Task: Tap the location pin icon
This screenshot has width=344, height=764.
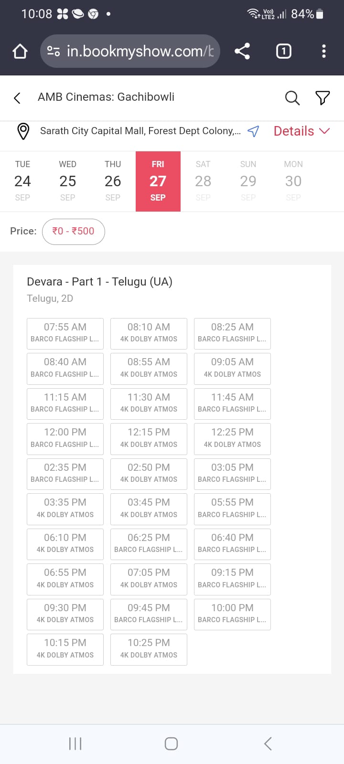Action: (x=23, y=131)
